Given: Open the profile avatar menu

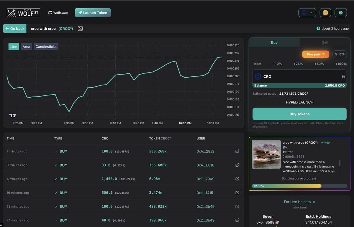Looking at the screenshot, I should click(325, 13).
